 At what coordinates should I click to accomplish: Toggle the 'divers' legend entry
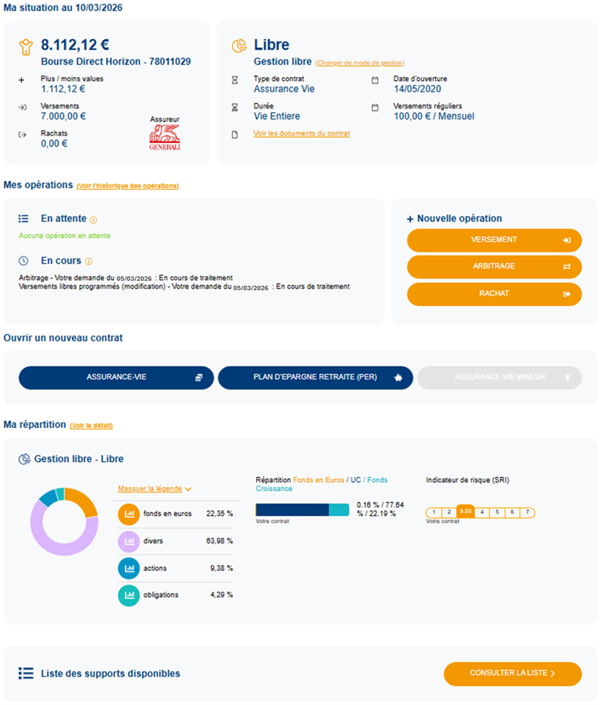pos(128,541)
